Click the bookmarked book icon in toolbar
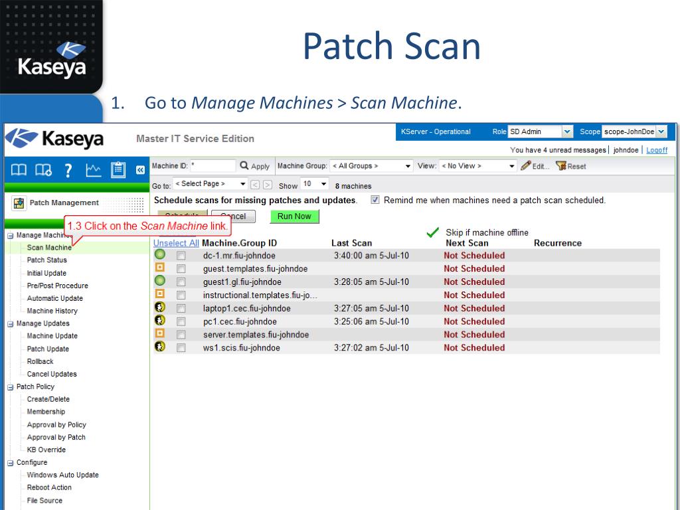The height and width of the screenshot is (510, 680). [x=43, y=170]
